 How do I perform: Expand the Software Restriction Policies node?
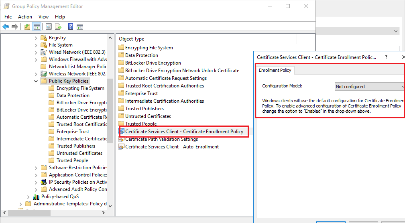point(36,168)
